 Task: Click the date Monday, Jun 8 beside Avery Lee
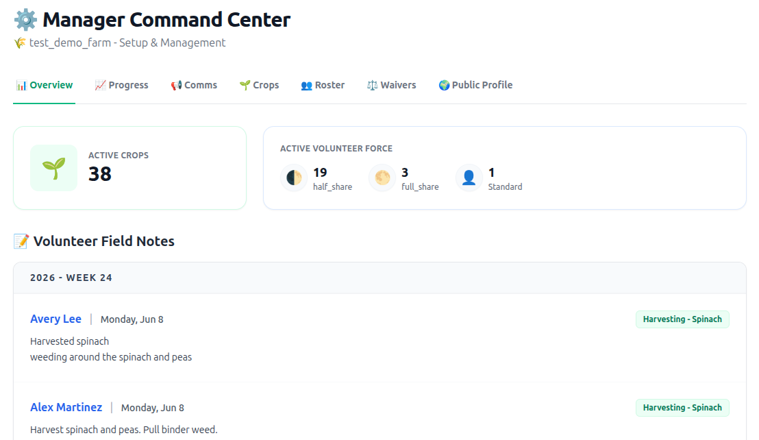click(x=132, y=319)
